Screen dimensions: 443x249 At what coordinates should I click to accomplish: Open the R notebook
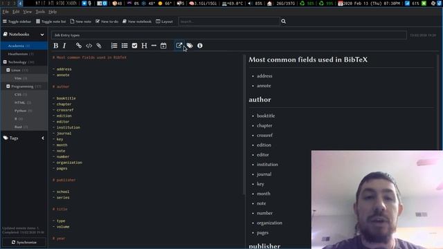point(24,119)
